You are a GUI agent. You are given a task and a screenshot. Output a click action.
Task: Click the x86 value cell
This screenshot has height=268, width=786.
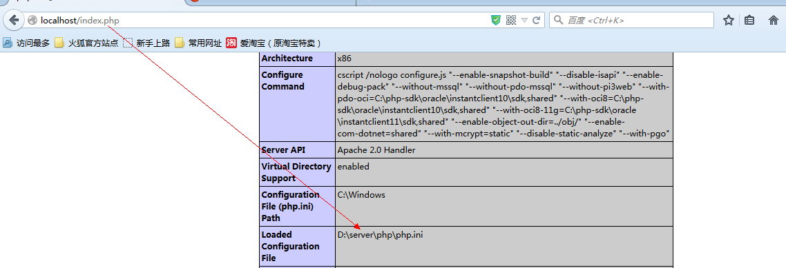pyautogui.click(x=504, y=59)
